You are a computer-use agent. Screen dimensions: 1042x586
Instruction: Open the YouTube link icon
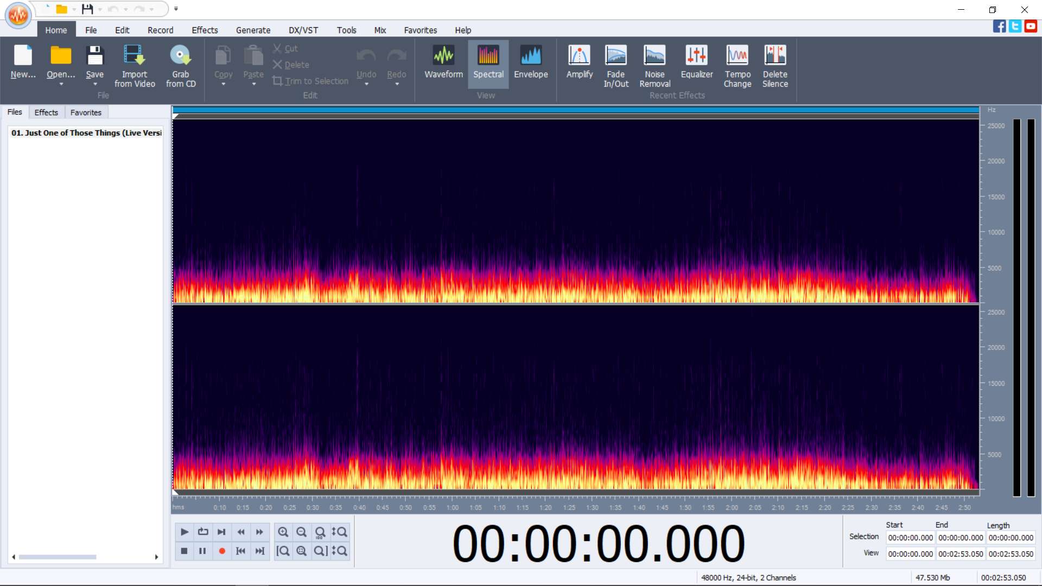coord(1031,26)
